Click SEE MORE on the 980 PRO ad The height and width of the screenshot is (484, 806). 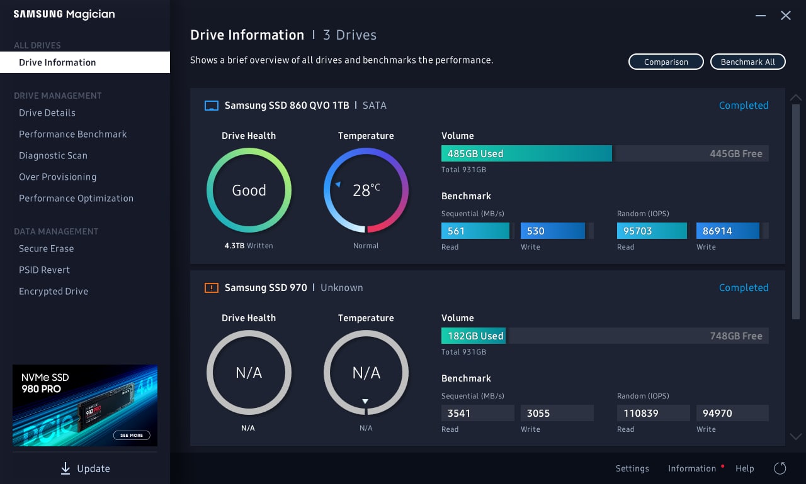click(132, 435)
